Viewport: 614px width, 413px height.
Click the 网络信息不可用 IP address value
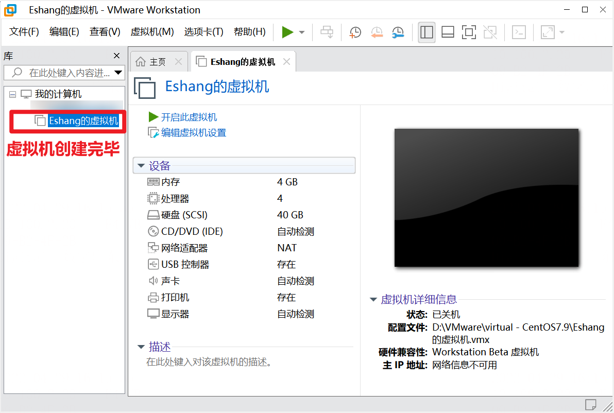tap(465, 365)
